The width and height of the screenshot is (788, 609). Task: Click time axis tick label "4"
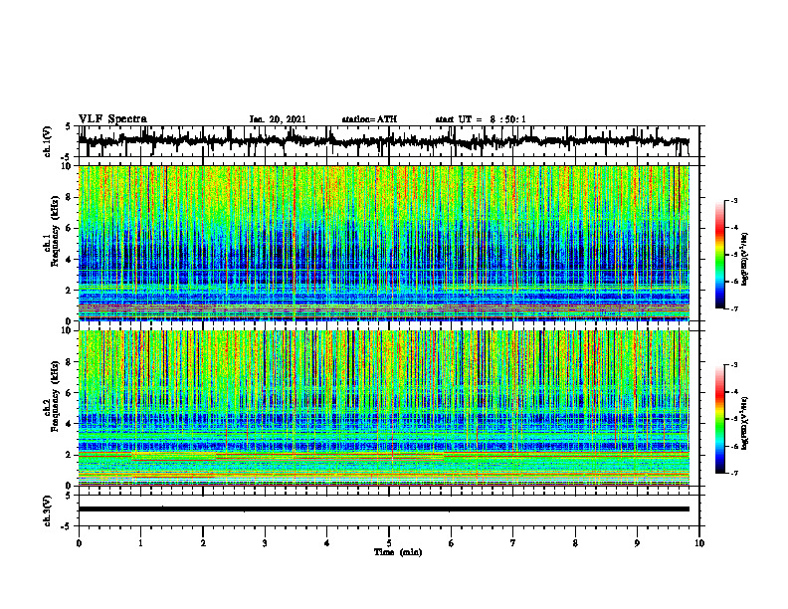pyautogui.click(x=327, y=543)
